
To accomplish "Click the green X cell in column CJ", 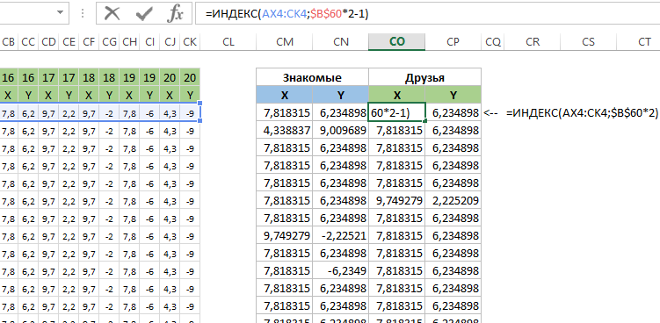I will click(x=170, y=95).
